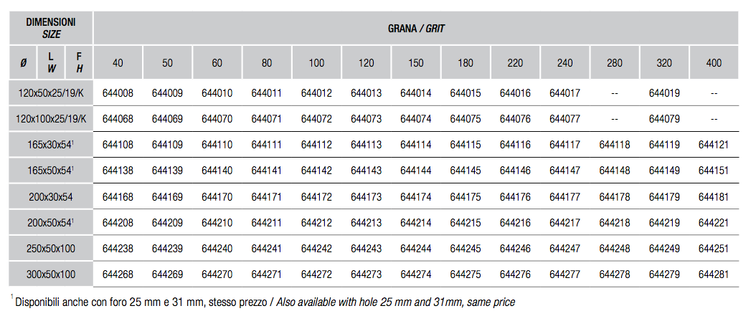Select product code 644212
Viewport: 751px width, 311px height.
click(316, 223)
